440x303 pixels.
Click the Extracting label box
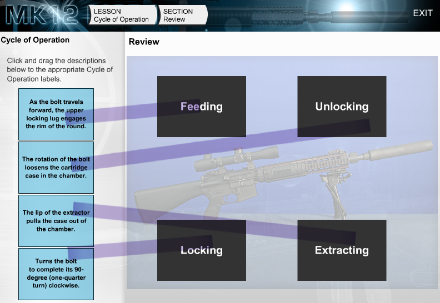342,250
